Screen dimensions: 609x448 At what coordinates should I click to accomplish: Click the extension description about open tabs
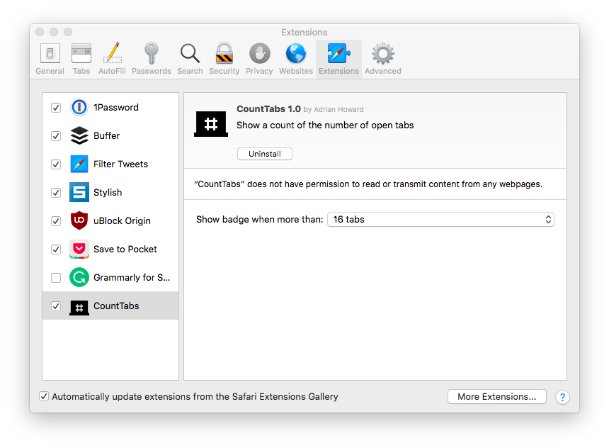pos(325,125)
